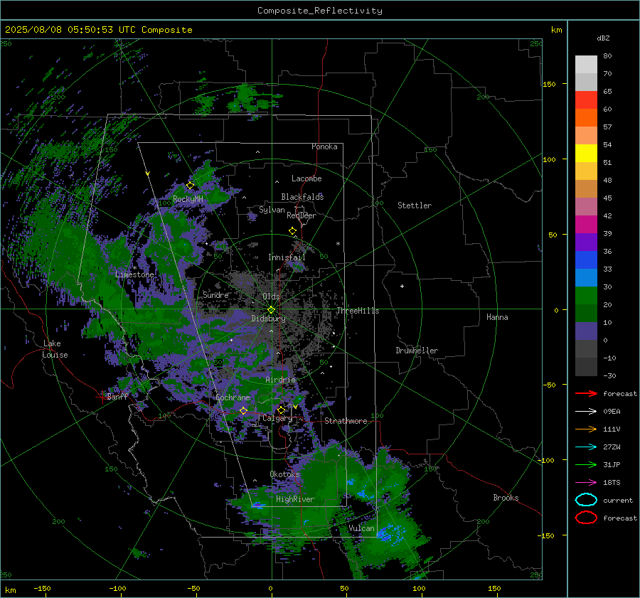Click the asterisk marker east of Innisfail
640x598 pixels.
(x=338, y=244)
